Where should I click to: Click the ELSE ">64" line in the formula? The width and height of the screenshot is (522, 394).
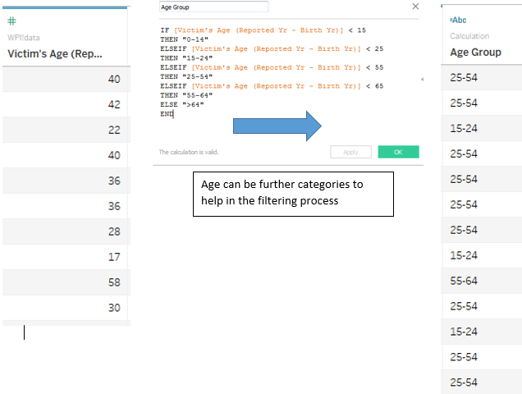pyautogui.click(x=183, y=104)
